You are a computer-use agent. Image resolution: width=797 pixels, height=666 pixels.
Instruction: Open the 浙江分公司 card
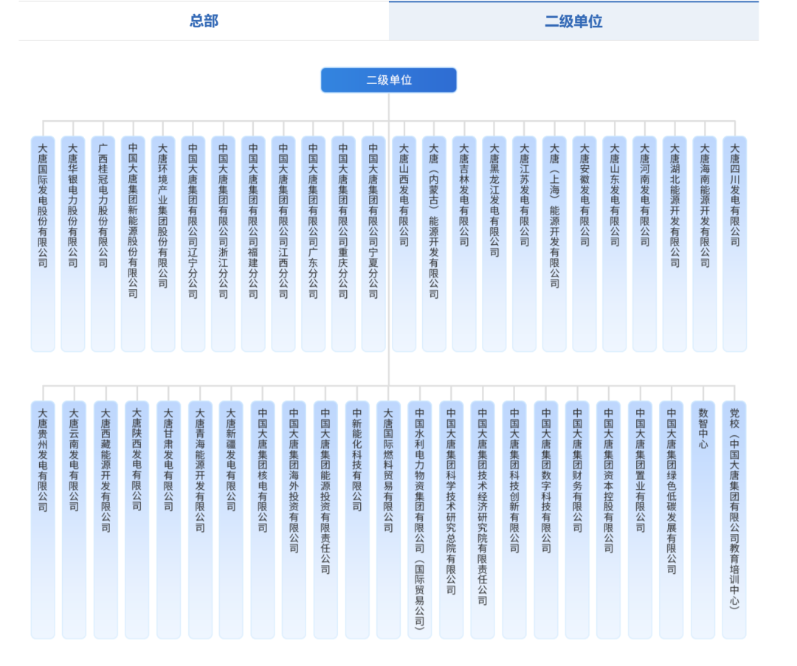[x=223, y=244]
